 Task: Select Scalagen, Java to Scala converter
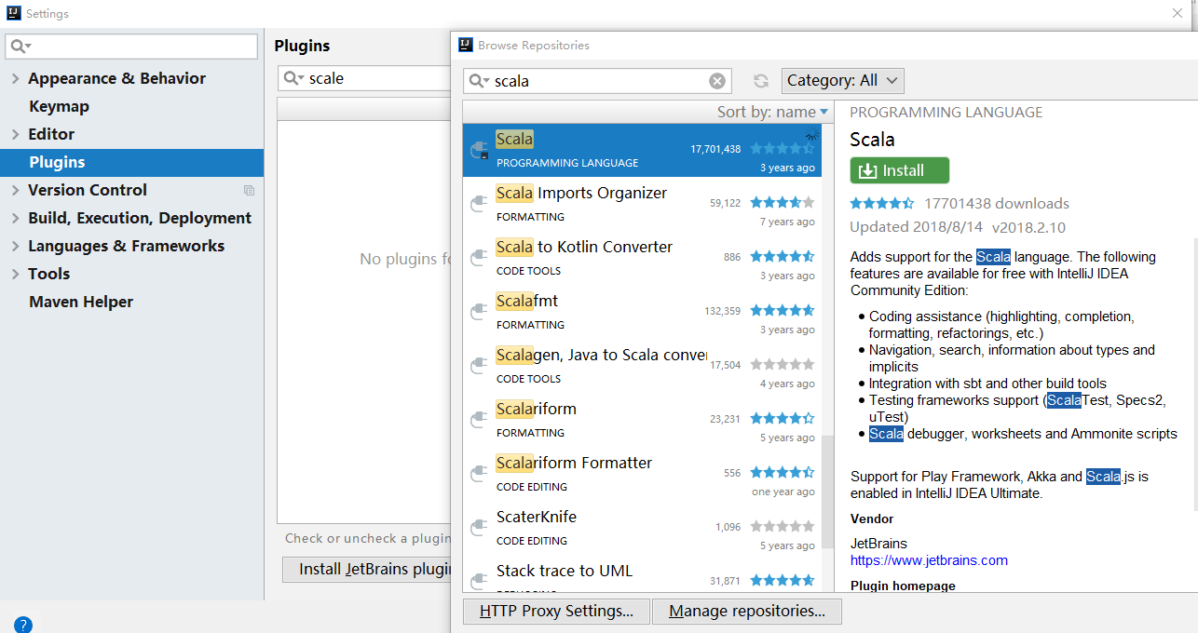[x=642, y=366]
